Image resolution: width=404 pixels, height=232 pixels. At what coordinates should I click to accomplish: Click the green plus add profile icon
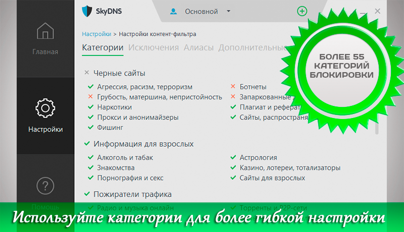(x=302, y=11)
